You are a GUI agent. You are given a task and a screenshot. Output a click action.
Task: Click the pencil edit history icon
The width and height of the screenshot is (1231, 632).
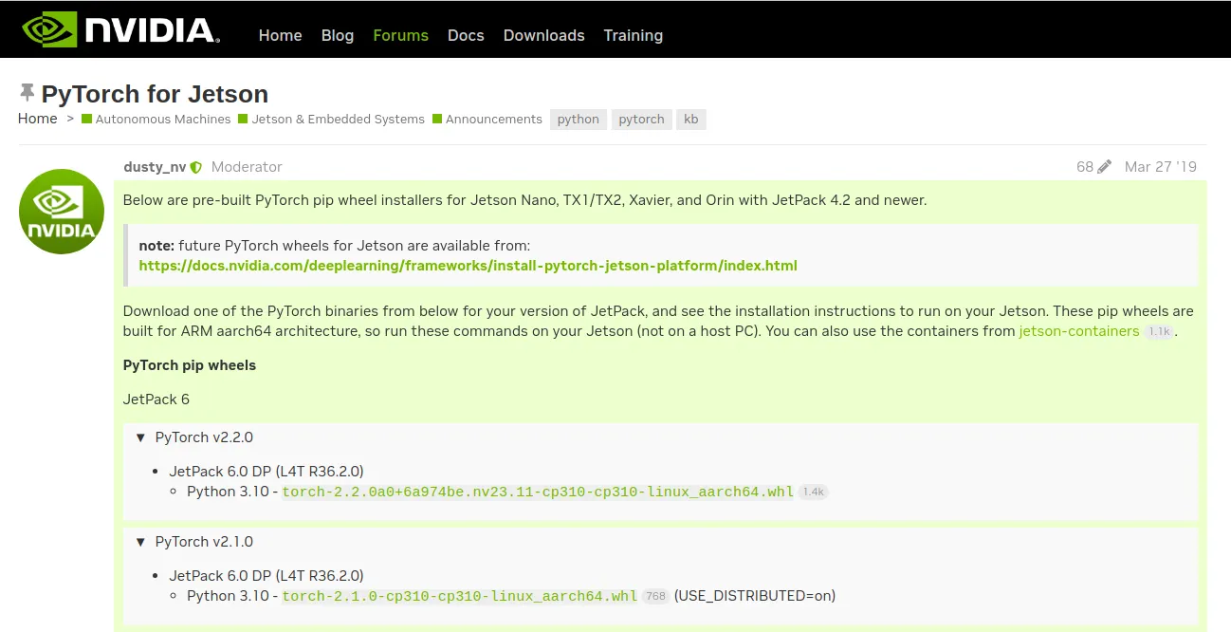pyautogui.click(x=1104, y=167)
